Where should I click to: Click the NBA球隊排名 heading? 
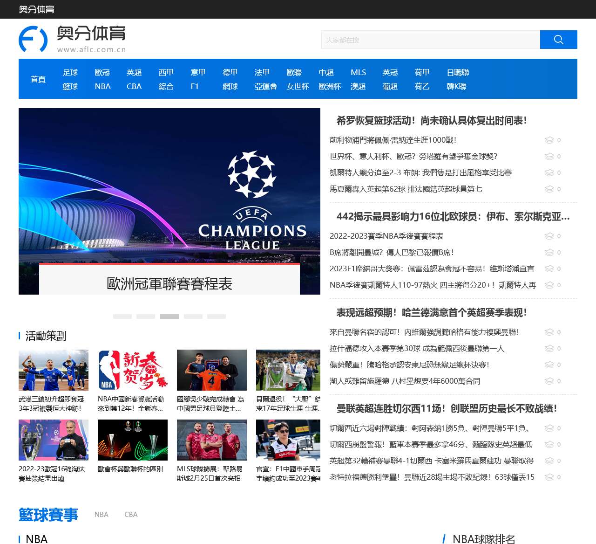pyautogui.click(x=484, y=539)
